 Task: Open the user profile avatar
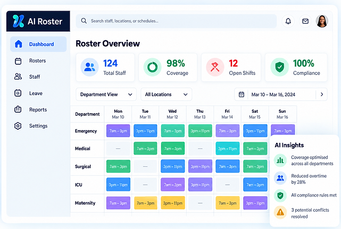[x=322, y=21]
